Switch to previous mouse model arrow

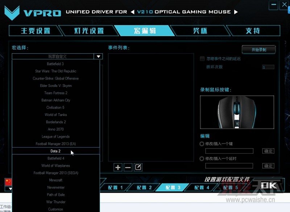[132, 12]
